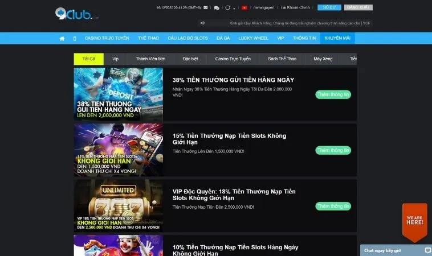Open the 38% daily deposit bonus banner image
This screenshot has height=256, width=432.
tap(118, 94)
